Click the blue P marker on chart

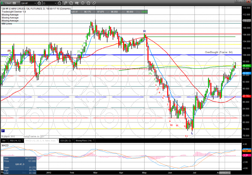(3, 131)
